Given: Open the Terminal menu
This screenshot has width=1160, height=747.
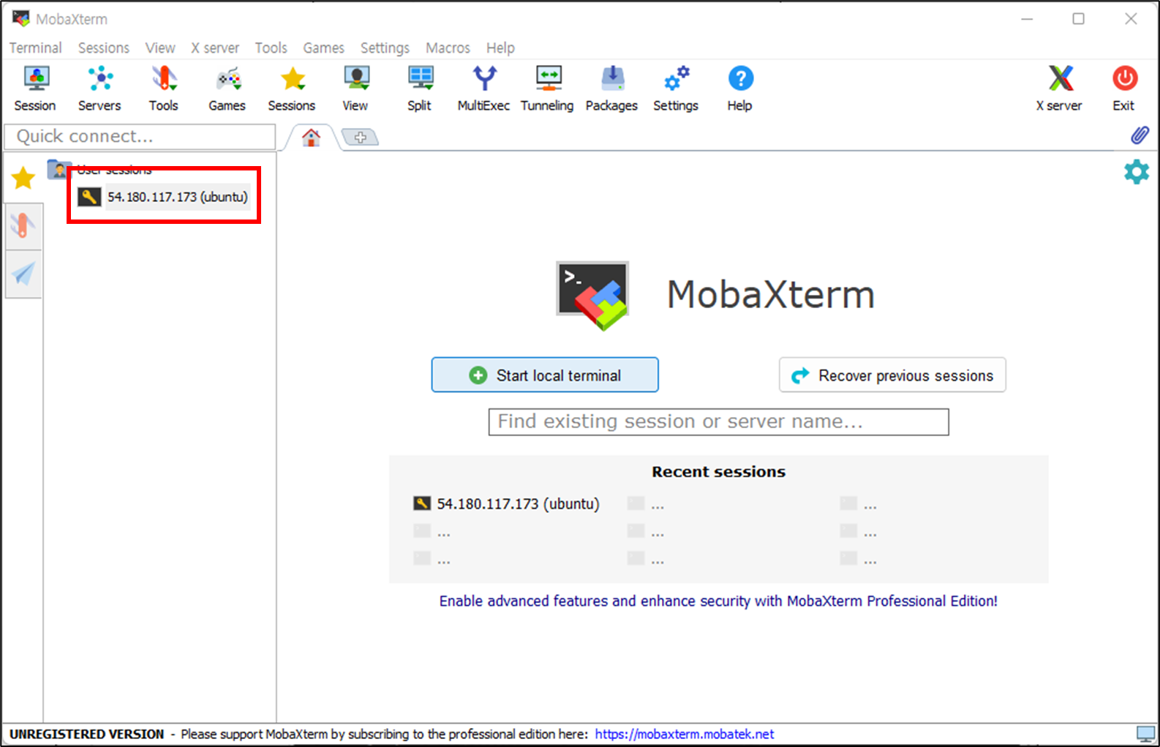Looking at the screenshot, I should click(x=35, y=48).
